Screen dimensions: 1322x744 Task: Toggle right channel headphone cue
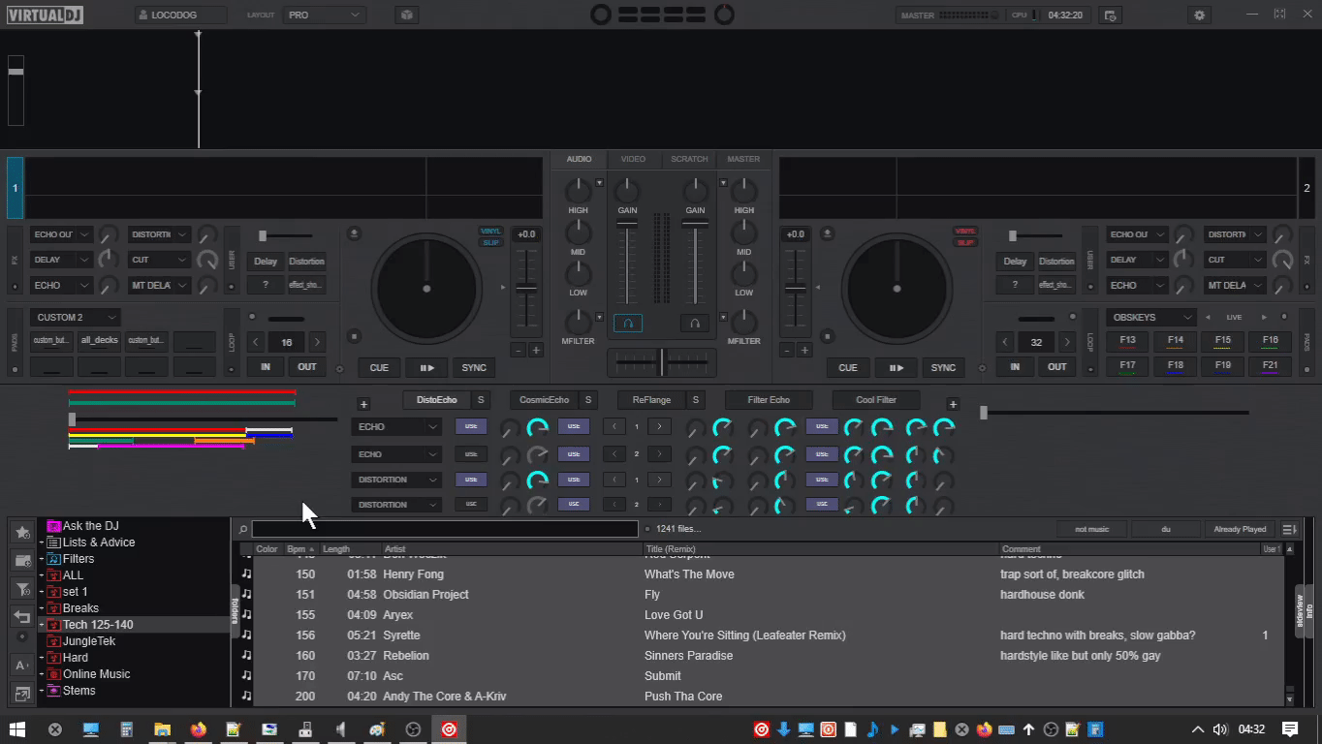point(694,324)
